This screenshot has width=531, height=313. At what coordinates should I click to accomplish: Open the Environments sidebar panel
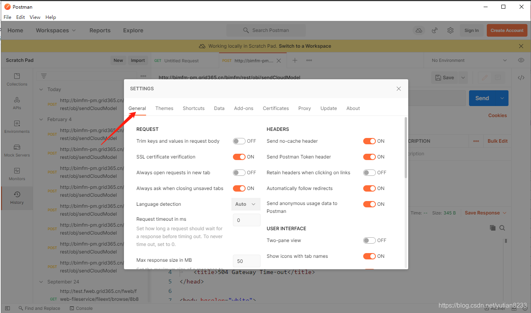17,127
